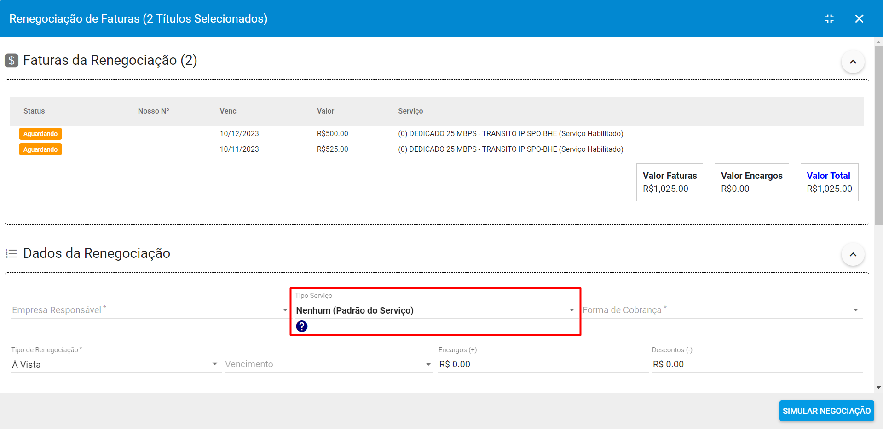Open the Tipo Serviço dropdown

[435, 310]
